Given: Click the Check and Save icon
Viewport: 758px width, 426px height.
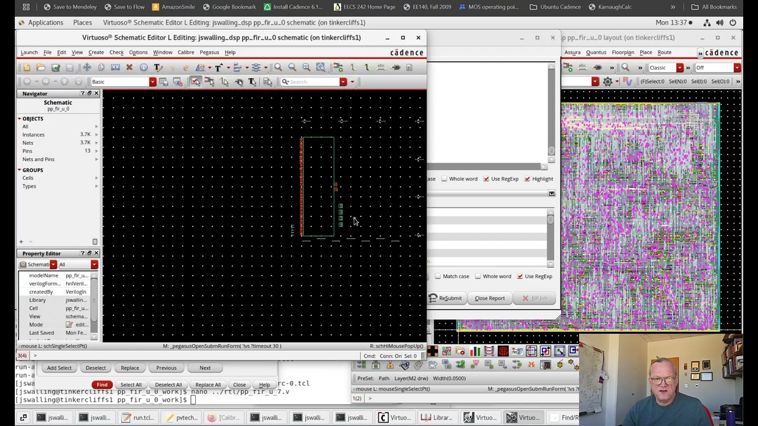Looking at the screenshot, I should [x=56, y=67].
